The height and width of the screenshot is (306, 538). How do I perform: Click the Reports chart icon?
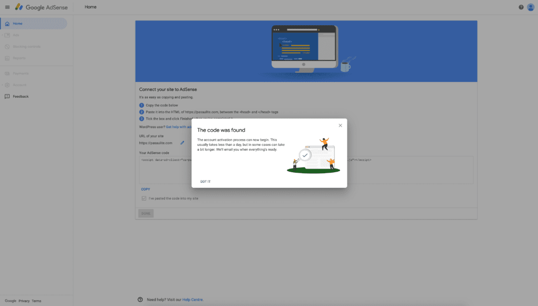tap(7, 58)
